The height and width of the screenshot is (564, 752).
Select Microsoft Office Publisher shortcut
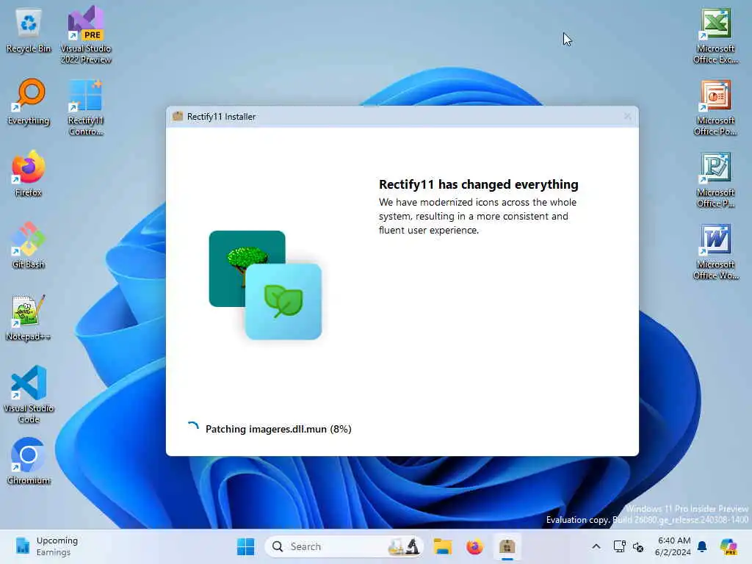(x=715, y=180)
